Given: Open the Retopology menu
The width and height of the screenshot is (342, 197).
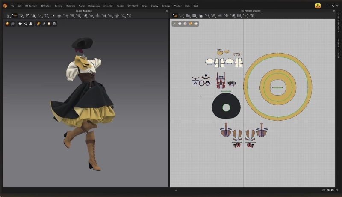Looking at the screenshot, I should click(94, 6).
